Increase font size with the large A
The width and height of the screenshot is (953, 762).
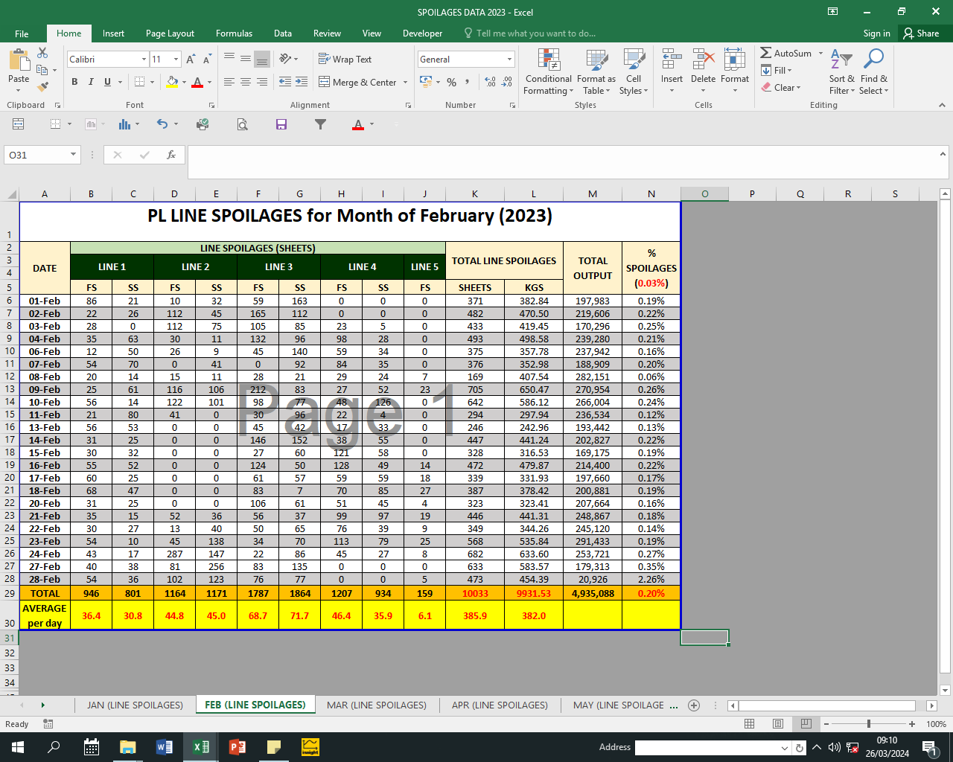[x=191, y=59]
